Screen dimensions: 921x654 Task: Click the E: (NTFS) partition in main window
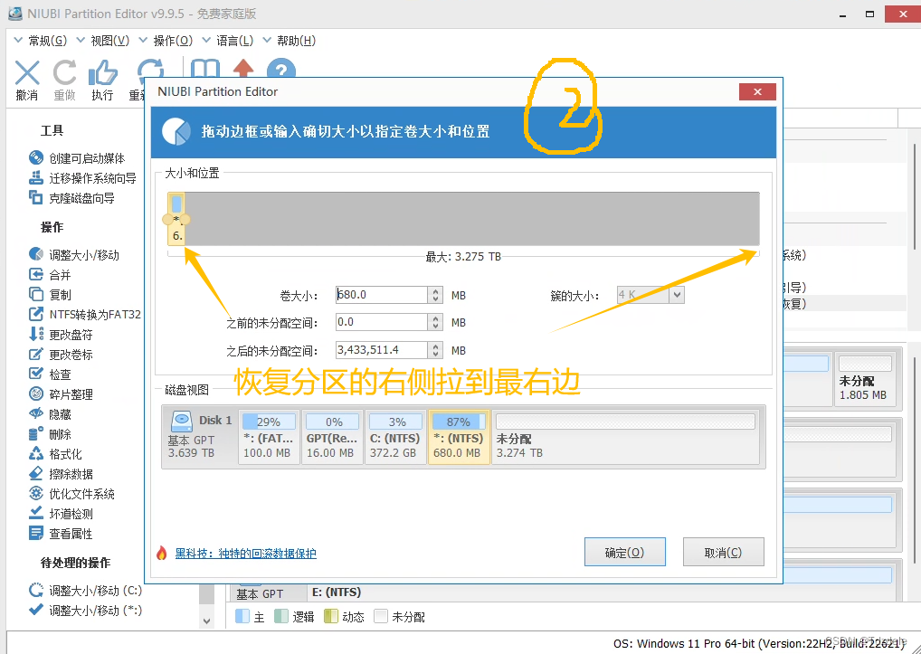336,592
